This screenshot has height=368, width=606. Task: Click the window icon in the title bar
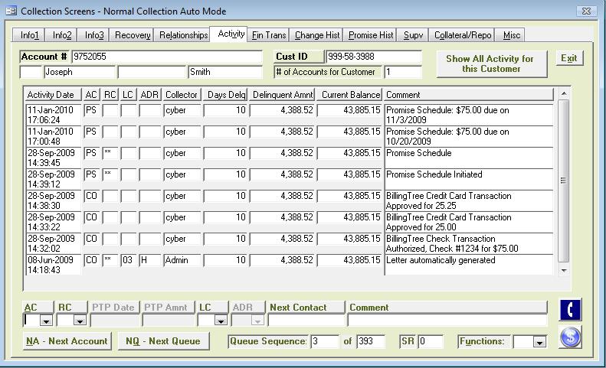click(x=11, y=11)
